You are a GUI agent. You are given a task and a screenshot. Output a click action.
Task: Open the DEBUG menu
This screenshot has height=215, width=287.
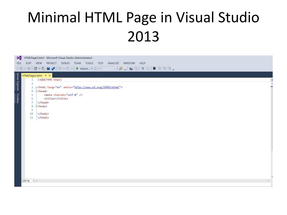click(65, 63)
